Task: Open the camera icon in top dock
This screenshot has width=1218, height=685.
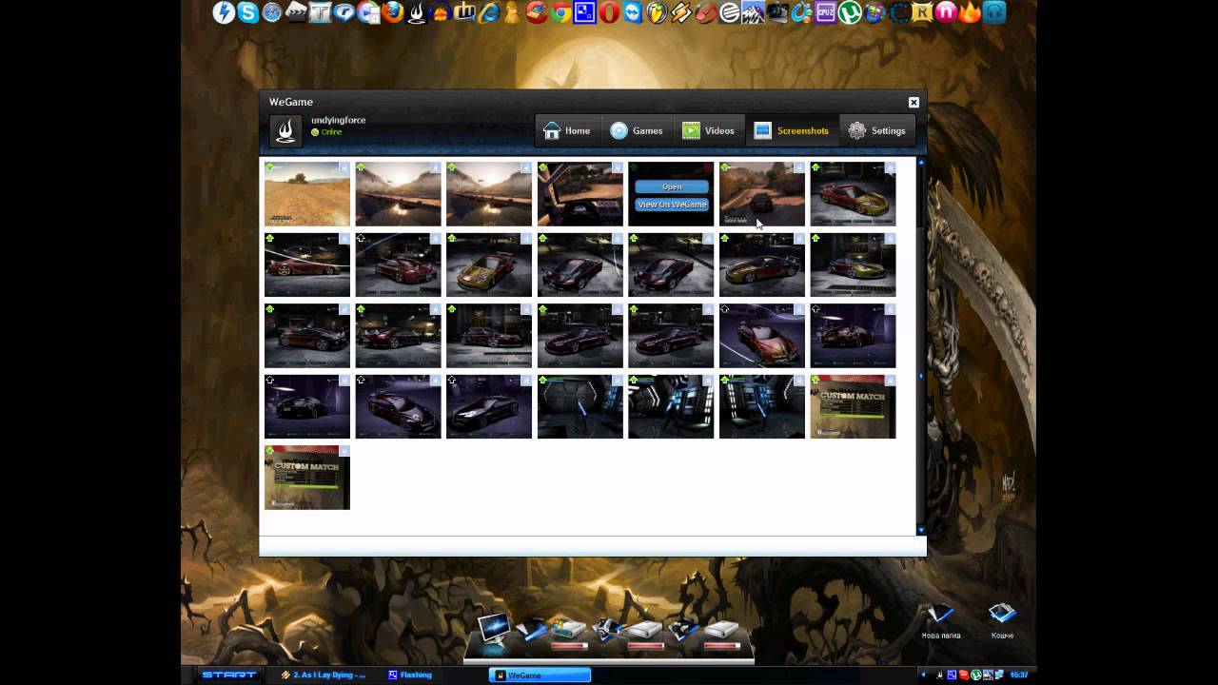Action: (x=776, y=12)
